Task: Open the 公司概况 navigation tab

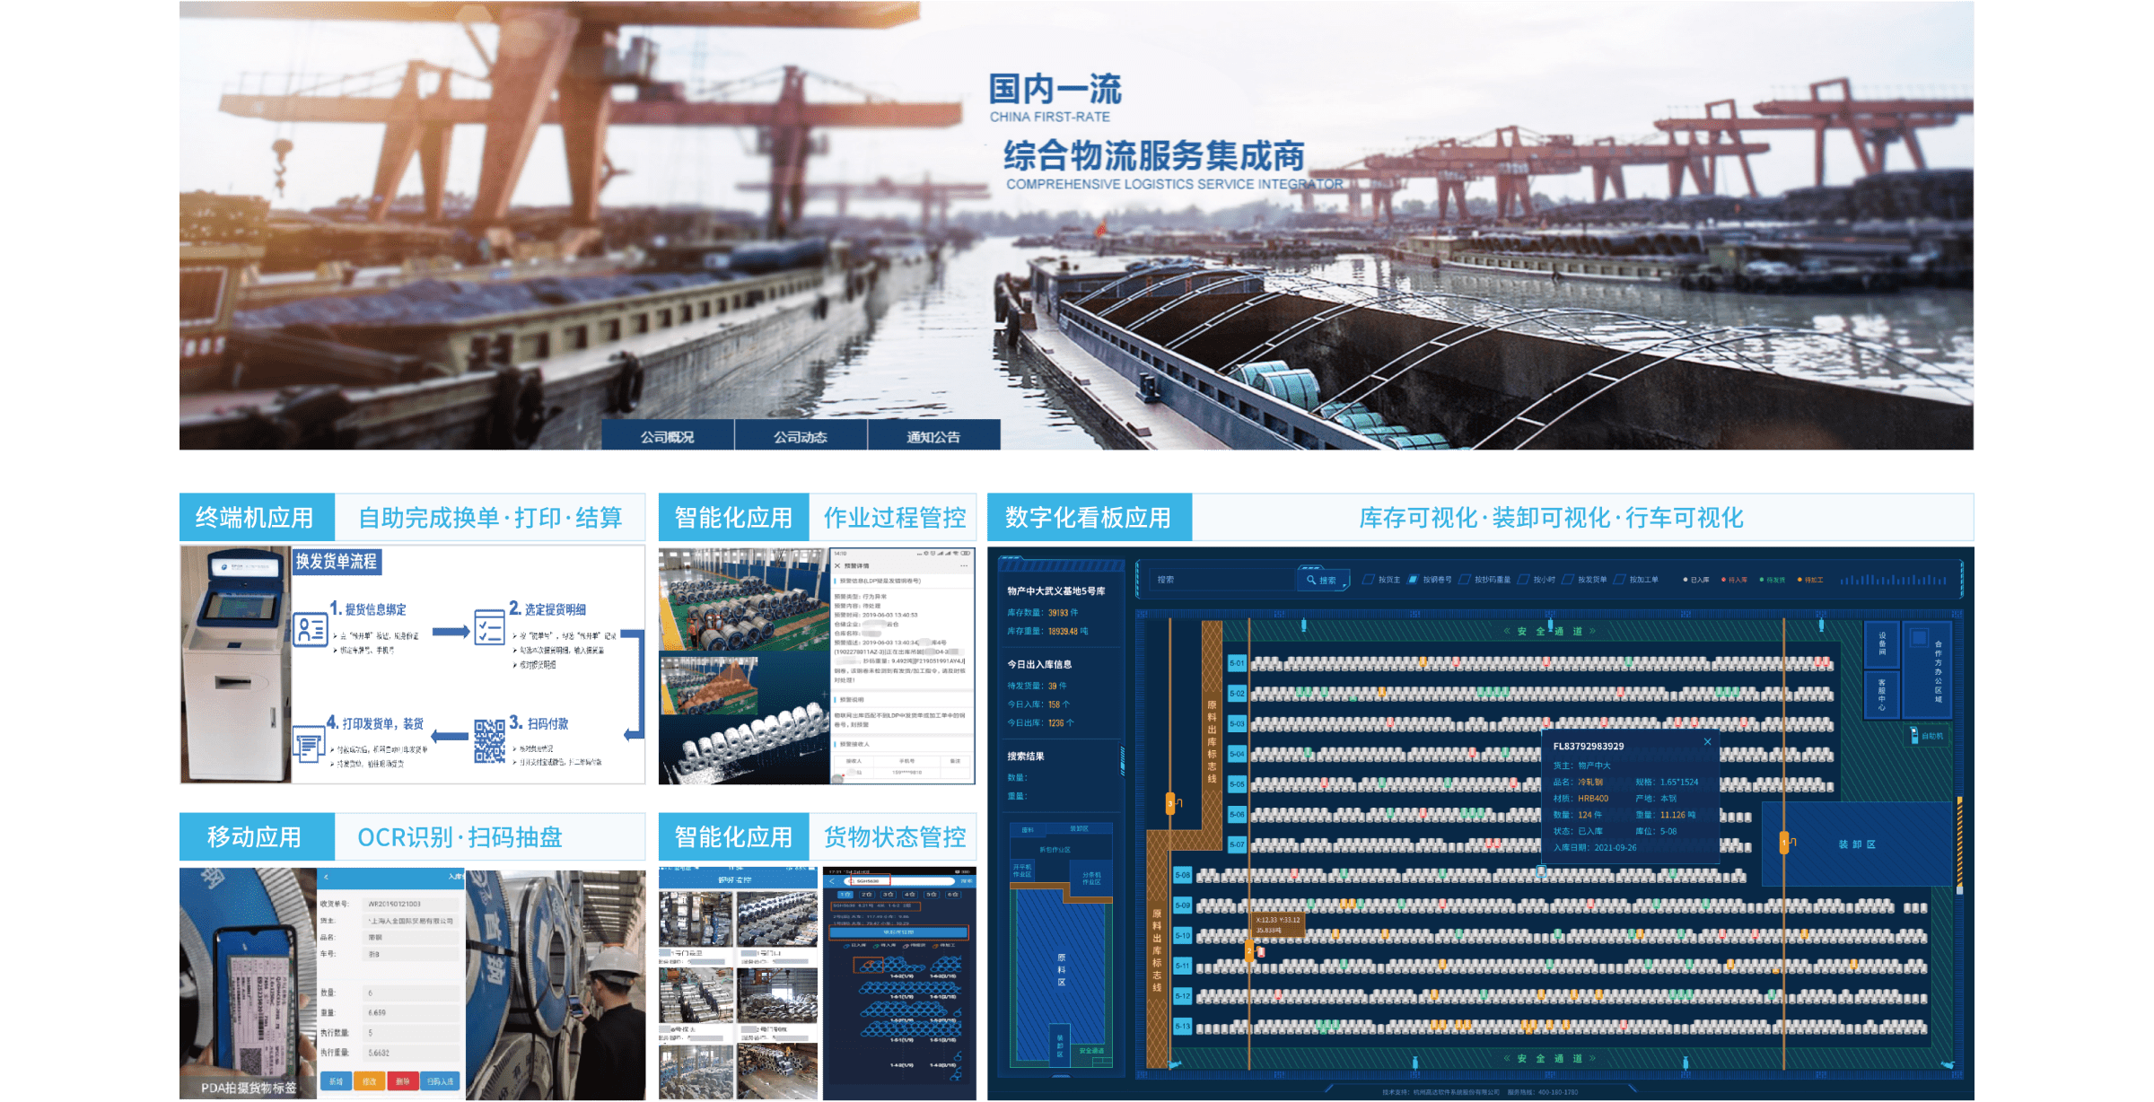Action: [x=667, y=436]
